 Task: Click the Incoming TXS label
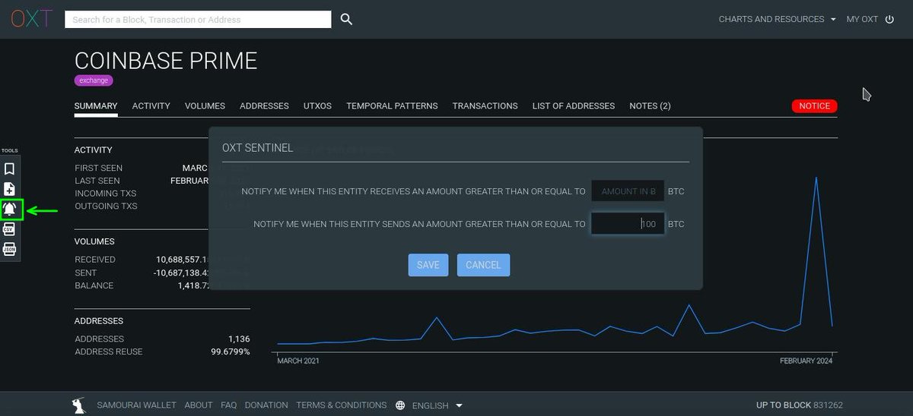point(106,194)
